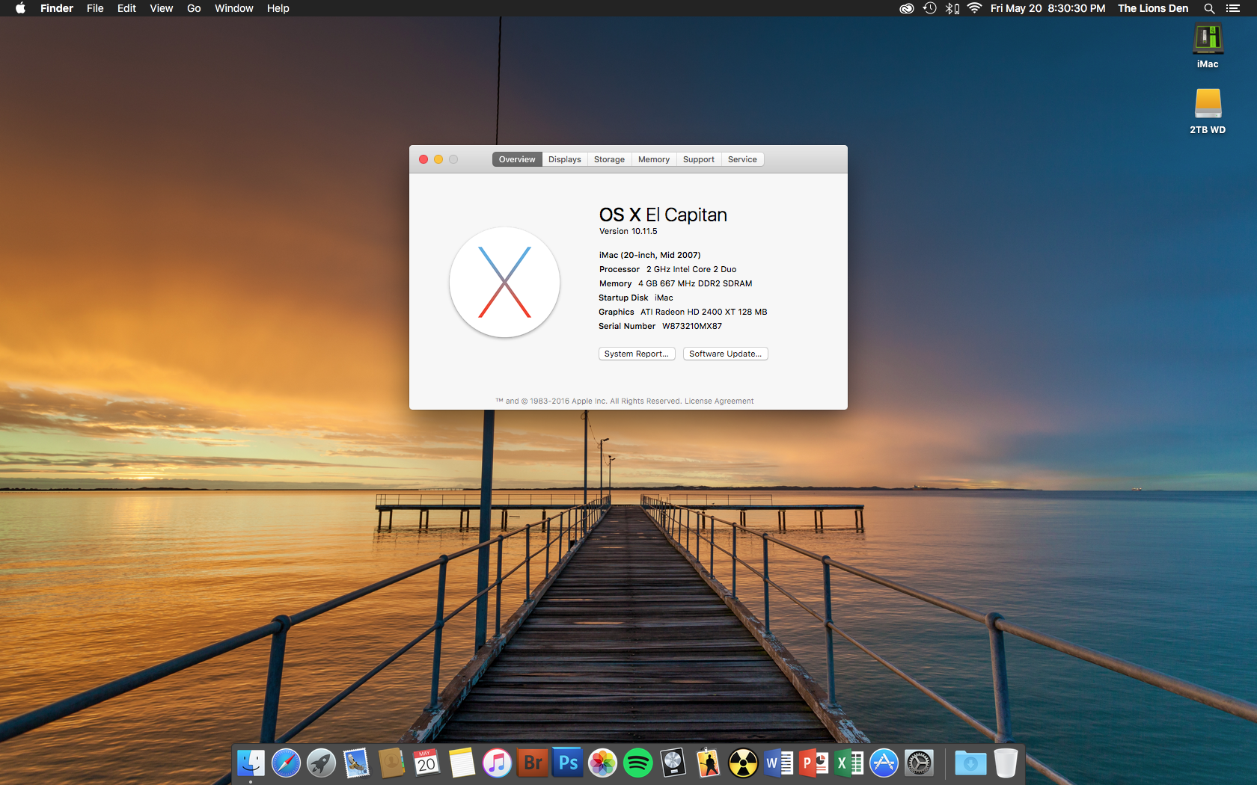This screenshot has height=785, width=1257.
Task: Open The Lions Den user menu
Action: coord(1153,8)
